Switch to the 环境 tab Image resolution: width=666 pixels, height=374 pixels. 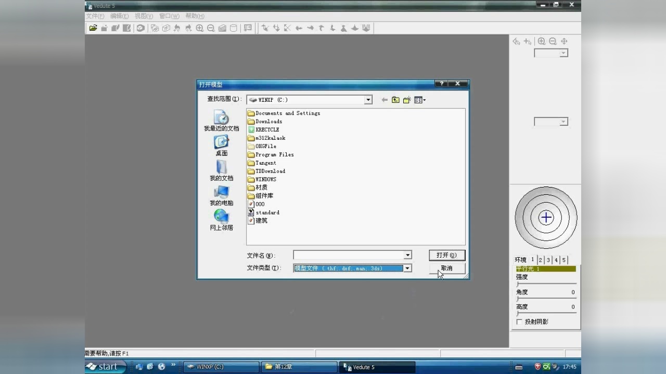pyautogui.click(x=521, y=260)
